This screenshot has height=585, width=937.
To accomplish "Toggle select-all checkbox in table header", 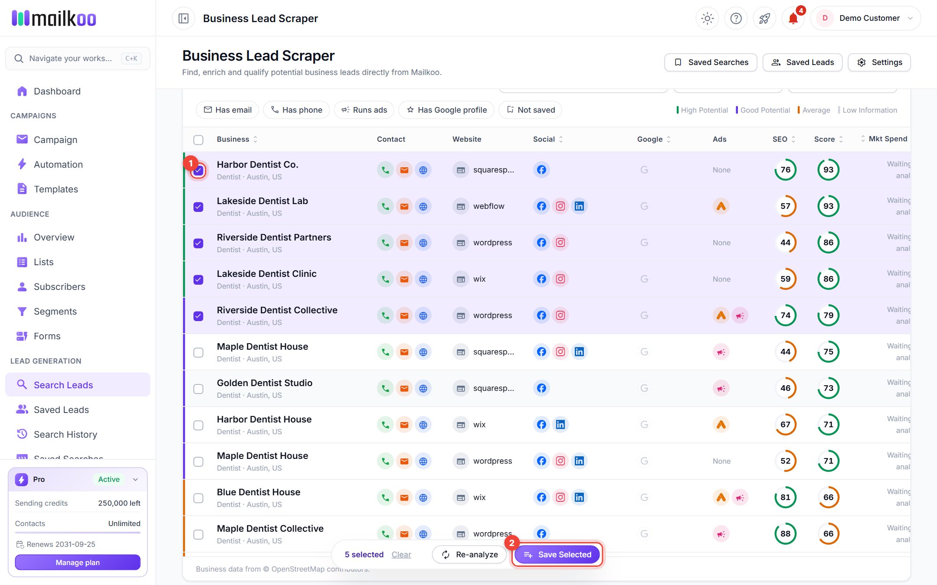I will pos(198,140).
